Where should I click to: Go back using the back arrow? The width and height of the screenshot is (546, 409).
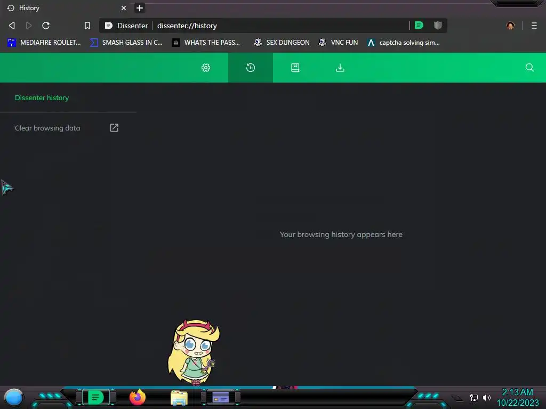12,26
